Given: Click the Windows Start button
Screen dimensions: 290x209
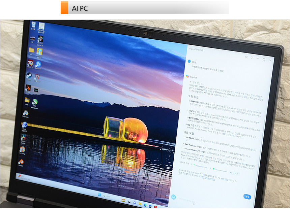Looking at the screenshot, I should 99,195.
